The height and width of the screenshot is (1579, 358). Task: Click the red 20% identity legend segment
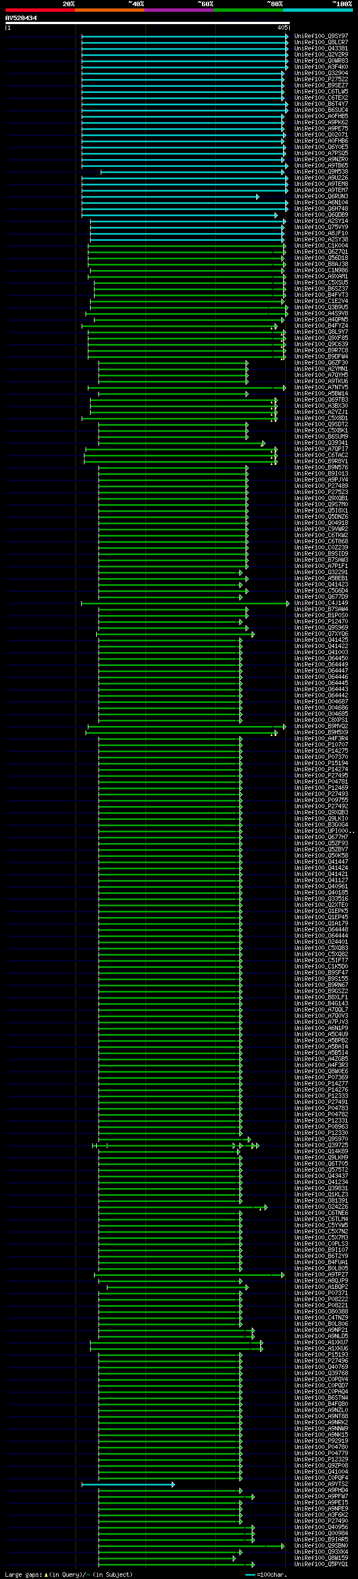tap(40, 10)
